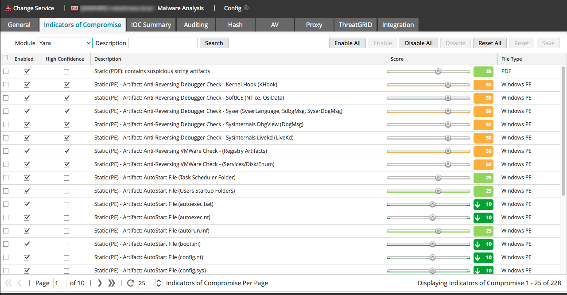
Task: Toggle Enabled checkbox for PDF suspicious string row
Action: coord(27,71)
